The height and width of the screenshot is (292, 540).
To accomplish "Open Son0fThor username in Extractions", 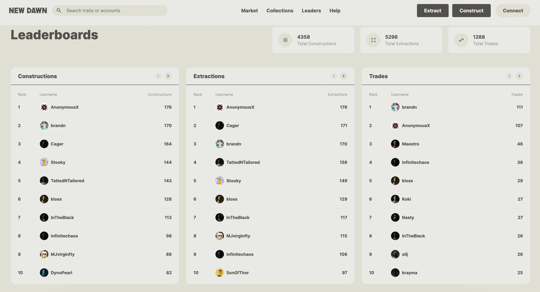I will point(238,273).
